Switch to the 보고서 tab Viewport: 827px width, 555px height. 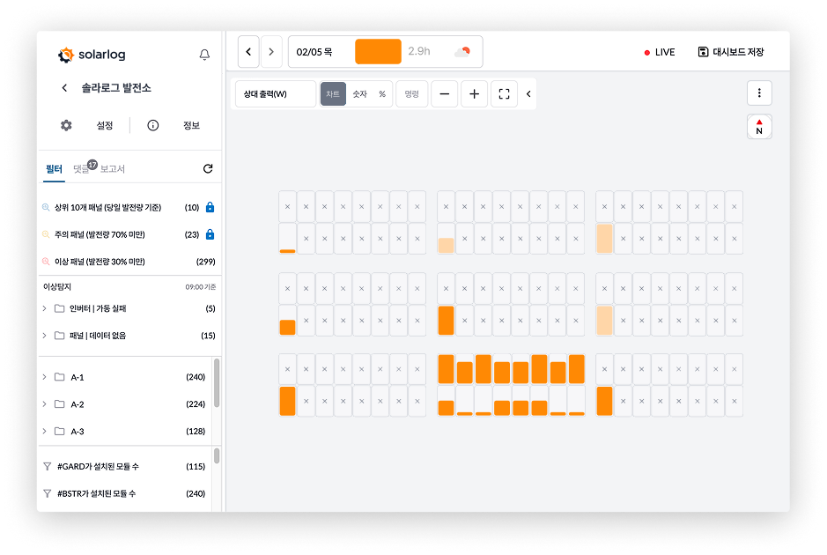click(113, 168)
